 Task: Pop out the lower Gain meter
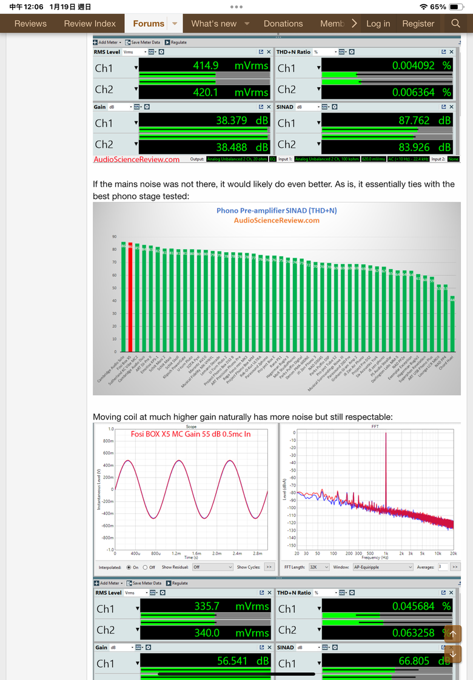click(262, 647)
